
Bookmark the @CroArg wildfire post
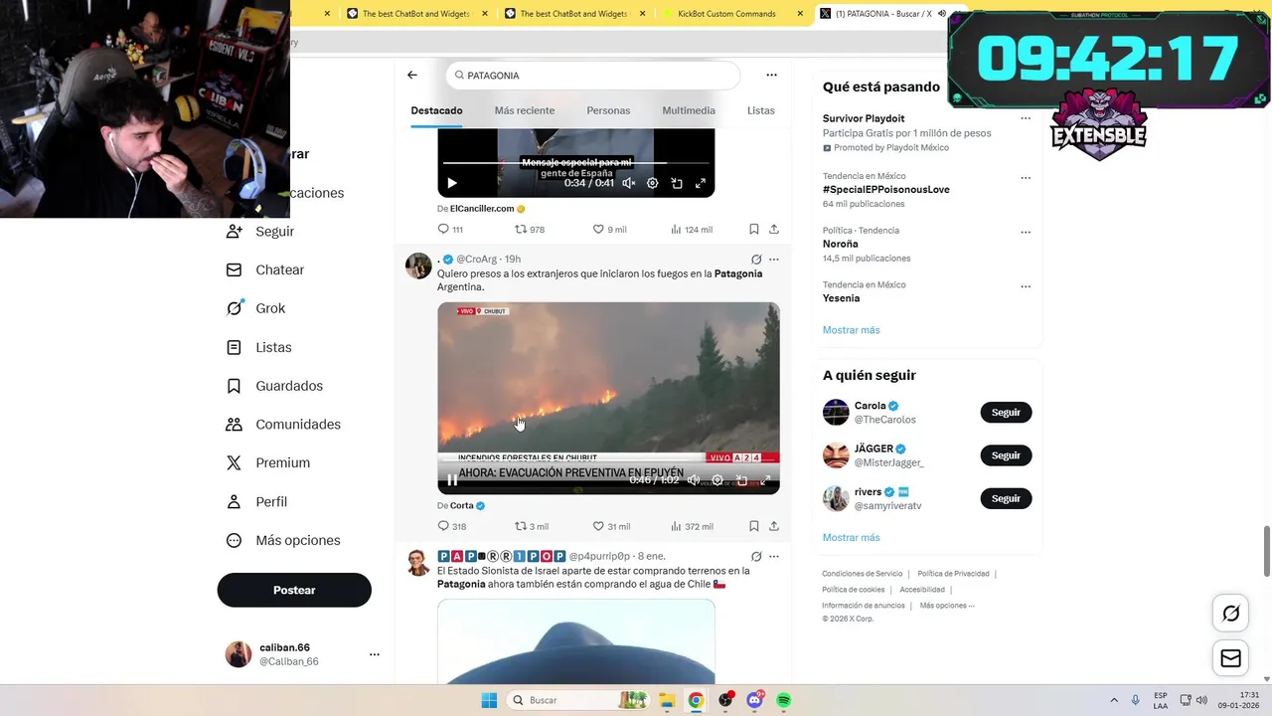tap(754, 526)
